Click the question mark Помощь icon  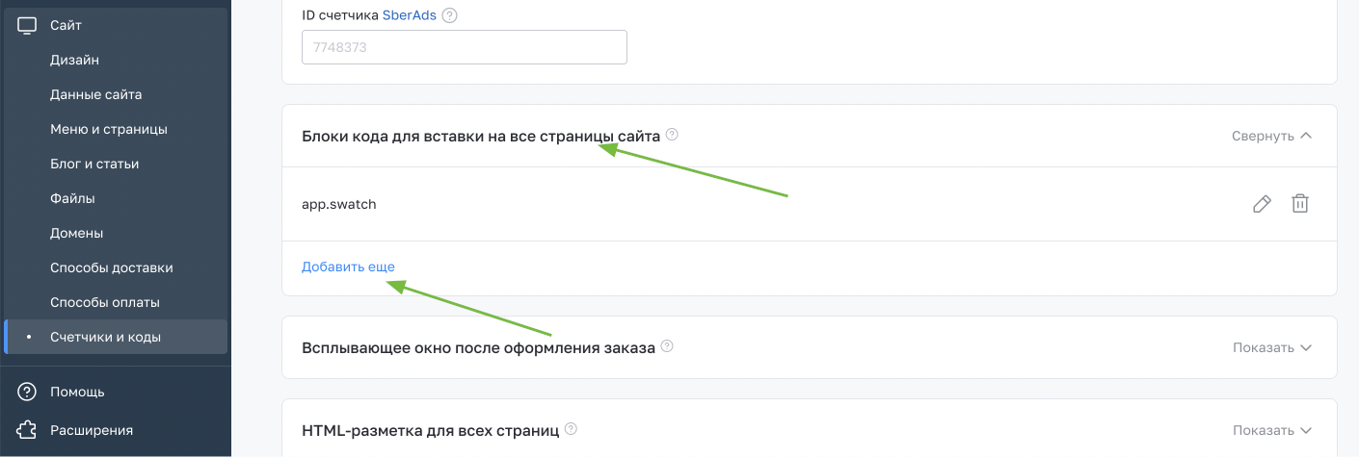coord(27,392)
